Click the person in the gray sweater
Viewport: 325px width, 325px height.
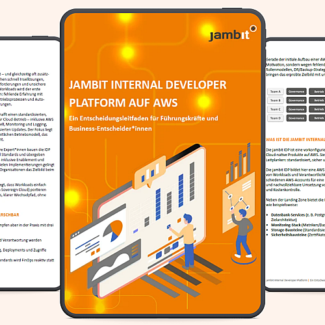242,233
